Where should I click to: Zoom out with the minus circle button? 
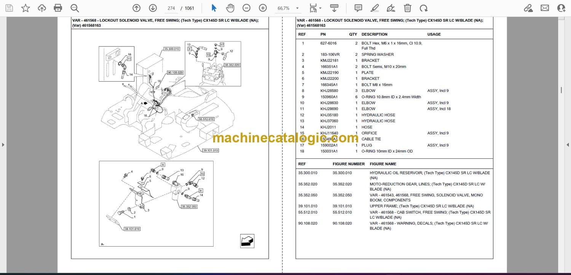(247, 8)
